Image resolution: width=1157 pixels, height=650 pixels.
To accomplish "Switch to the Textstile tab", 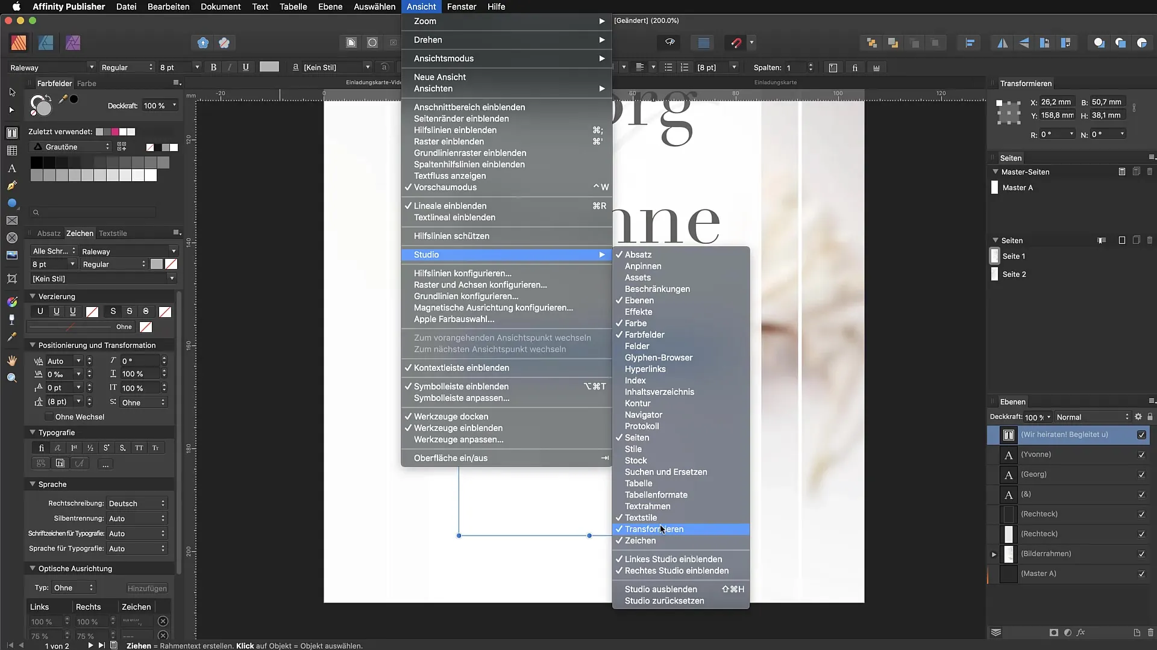I will tap(113, 233).
